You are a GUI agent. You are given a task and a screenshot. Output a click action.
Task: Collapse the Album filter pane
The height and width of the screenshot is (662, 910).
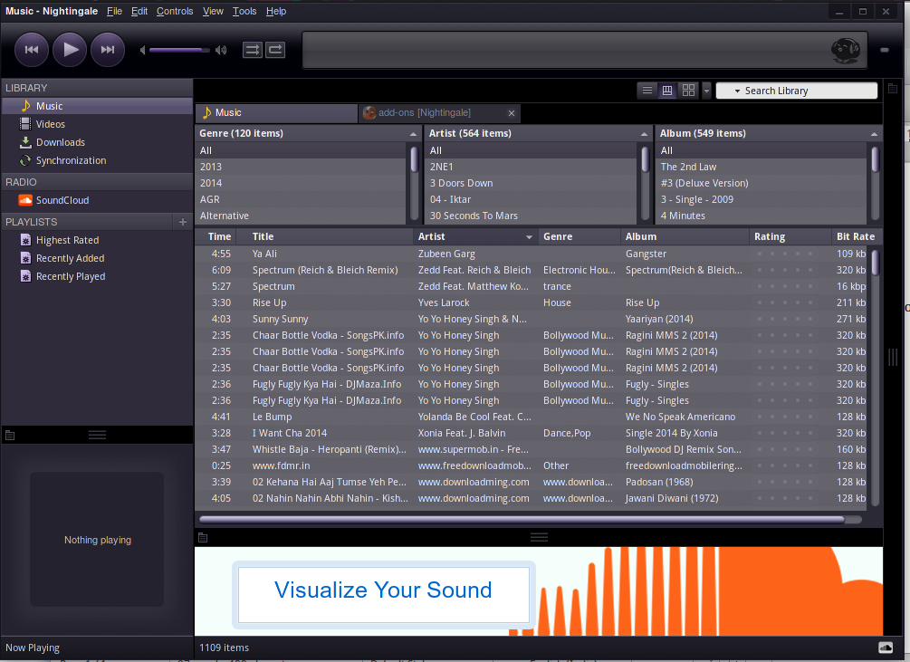[x=874, y=134]
